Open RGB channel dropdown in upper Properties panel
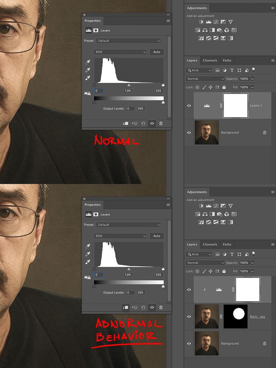 [120, 52]
